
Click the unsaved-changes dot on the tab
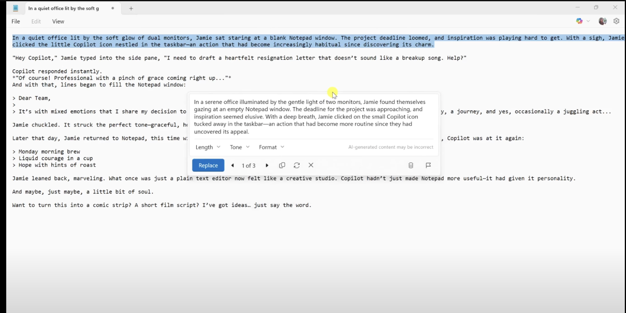[113, 8]
